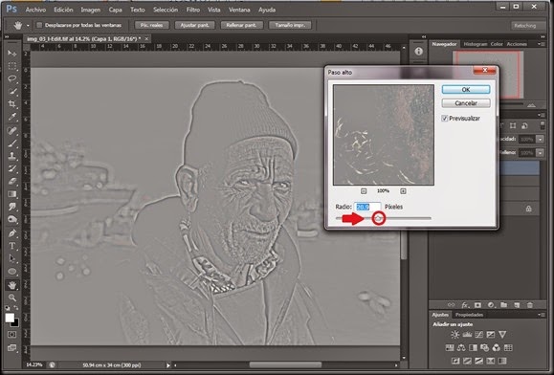Select the Brush tool
Viewport: 554px width, 375px height.
(x=12, y=143)
